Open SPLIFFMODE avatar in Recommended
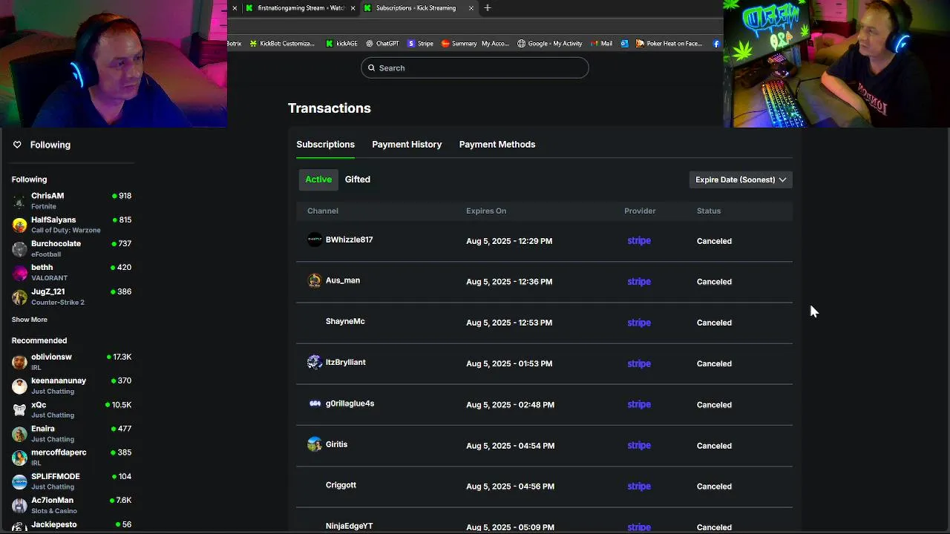Image resolution: width=950 pixels, height=534 pixels. tap(19, 481)
